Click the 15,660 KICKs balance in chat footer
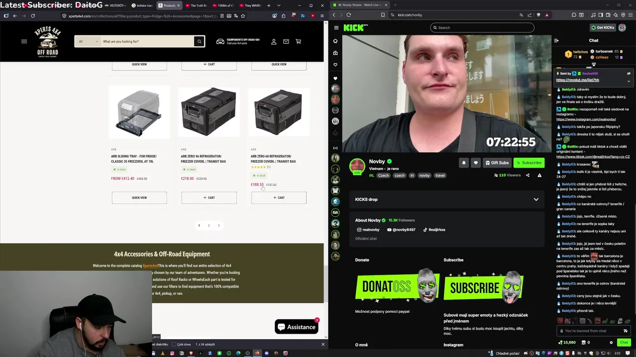This screenshot has width=636, height=357. [x=567, y=342]
